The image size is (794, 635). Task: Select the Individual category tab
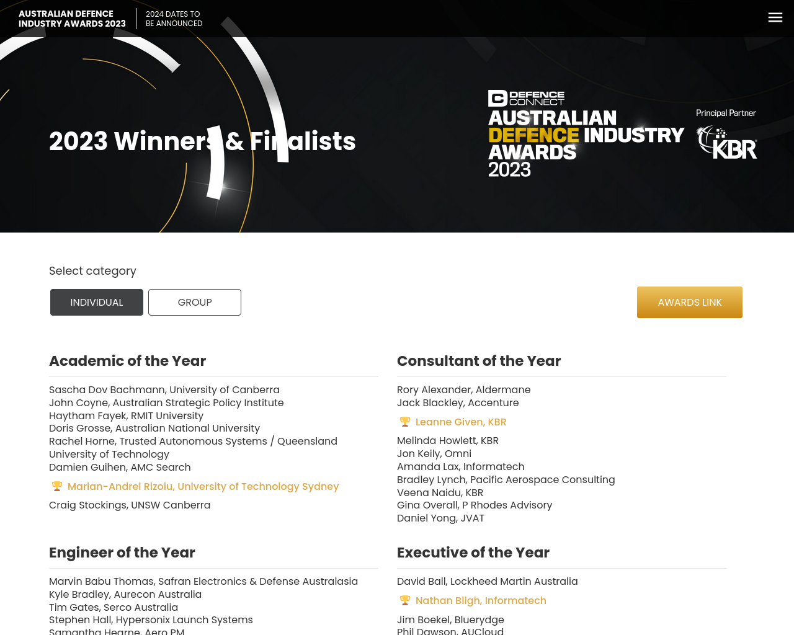97,303
